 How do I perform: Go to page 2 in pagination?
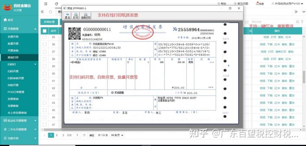click(57, 135)
